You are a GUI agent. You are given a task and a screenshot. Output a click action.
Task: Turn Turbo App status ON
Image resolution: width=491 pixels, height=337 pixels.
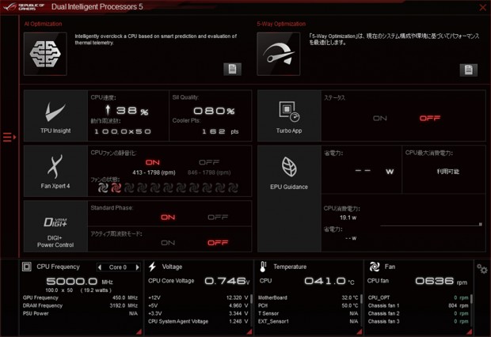(x=380, y=119)
